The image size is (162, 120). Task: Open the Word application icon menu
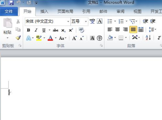[2, 2]
